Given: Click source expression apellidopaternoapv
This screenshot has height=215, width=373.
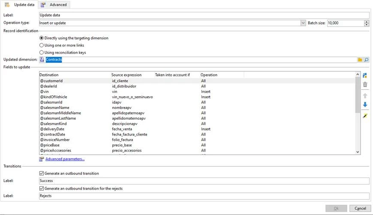Looking at the screenshot, I should pyautogui.click(x=128, y=113).
